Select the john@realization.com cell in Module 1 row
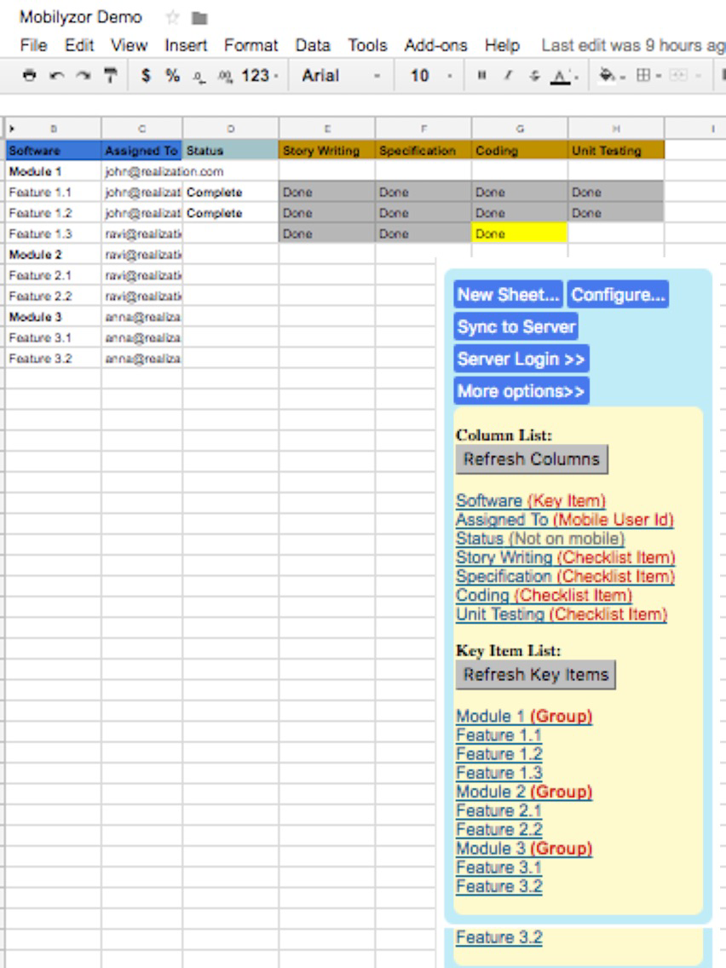Image resolution: width=726 pixels, height=968 pixels. click(142, 171)
